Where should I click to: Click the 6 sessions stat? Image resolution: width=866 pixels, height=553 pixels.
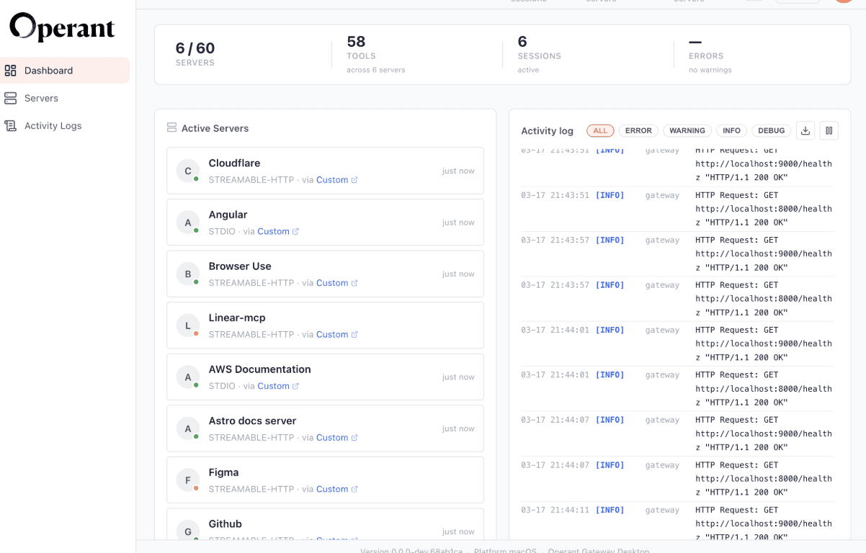[x=539, y=55]
